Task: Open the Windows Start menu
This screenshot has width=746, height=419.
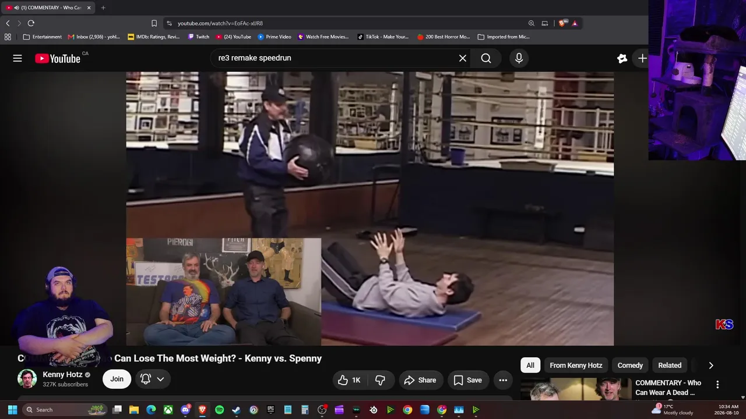Action: [12, 410]
